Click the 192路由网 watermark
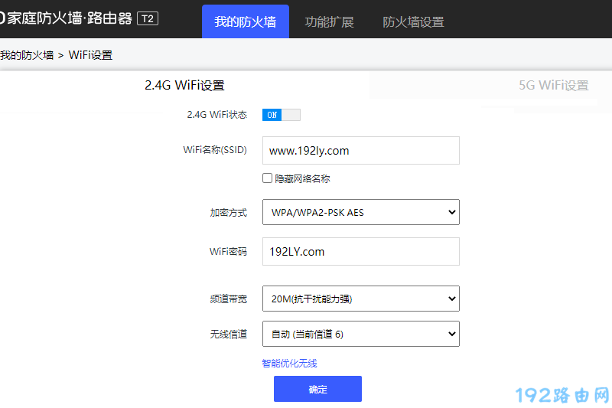The width and height of the screenshot is (612, 408). pos(562,395)
